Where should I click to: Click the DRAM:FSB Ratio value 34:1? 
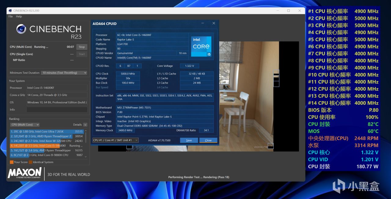click(x=206, y=130)
